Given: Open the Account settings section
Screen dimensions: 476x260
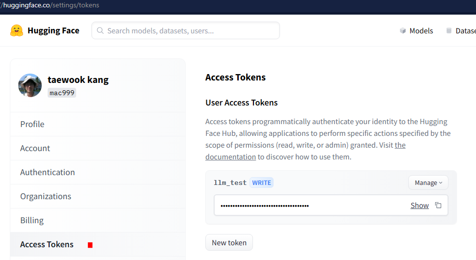Looking at the screenshot, I should point(98,148).
